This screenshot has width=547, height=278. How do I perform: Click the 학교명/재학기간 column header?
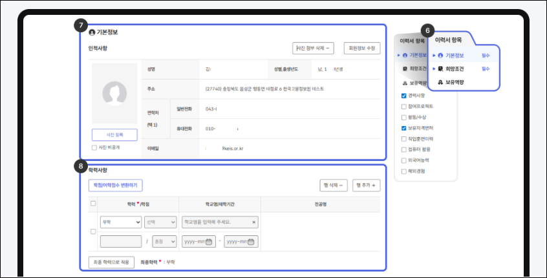click(220, 204)
